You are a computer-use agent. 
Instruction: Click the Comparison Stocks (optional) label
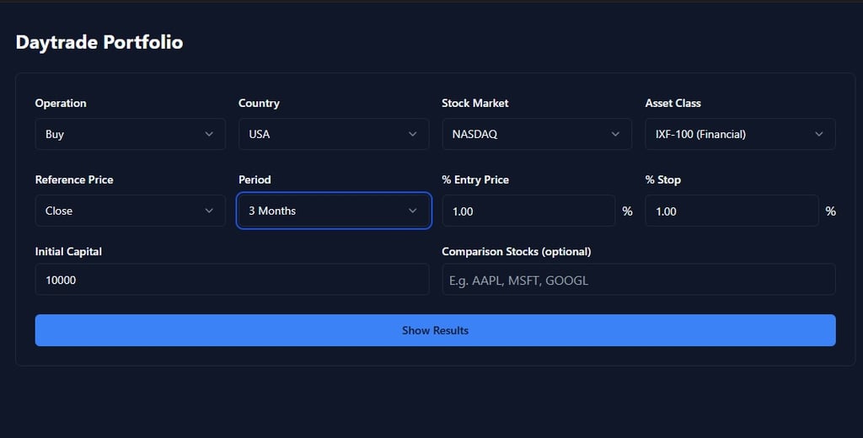516,251
